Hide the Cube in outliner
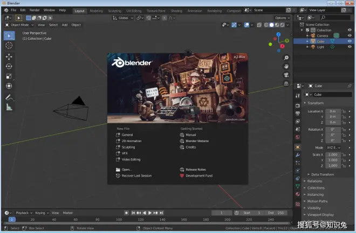The height and width of the screenshot is (233, 356). coord(350,41)
